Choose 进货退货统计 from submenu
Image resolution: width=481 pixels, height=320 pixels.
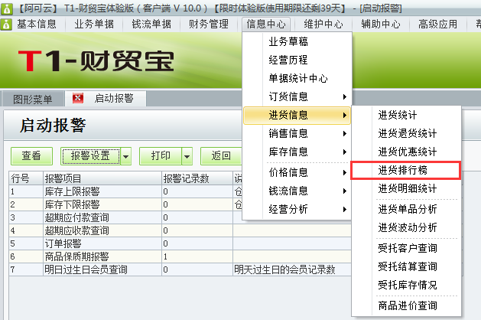(x=406, y=133)
